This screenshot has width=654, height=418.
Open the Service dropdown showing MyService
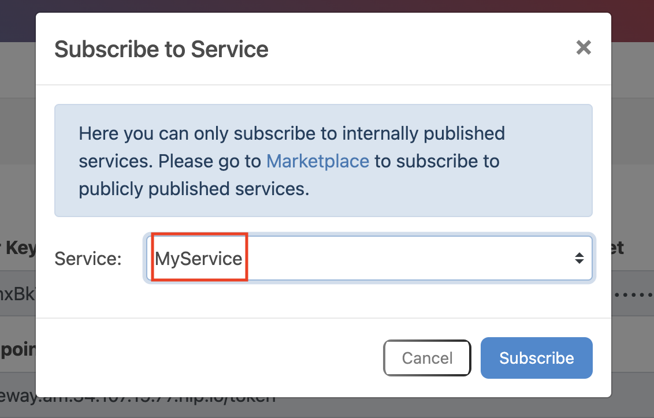370,259
